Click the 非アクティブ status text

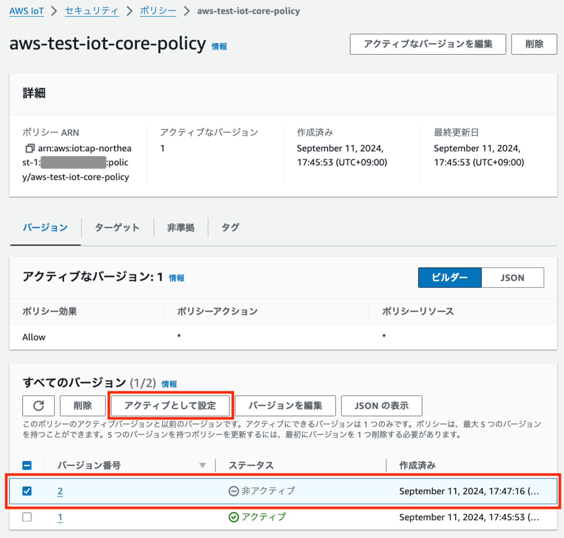click(x=268, y=491)
